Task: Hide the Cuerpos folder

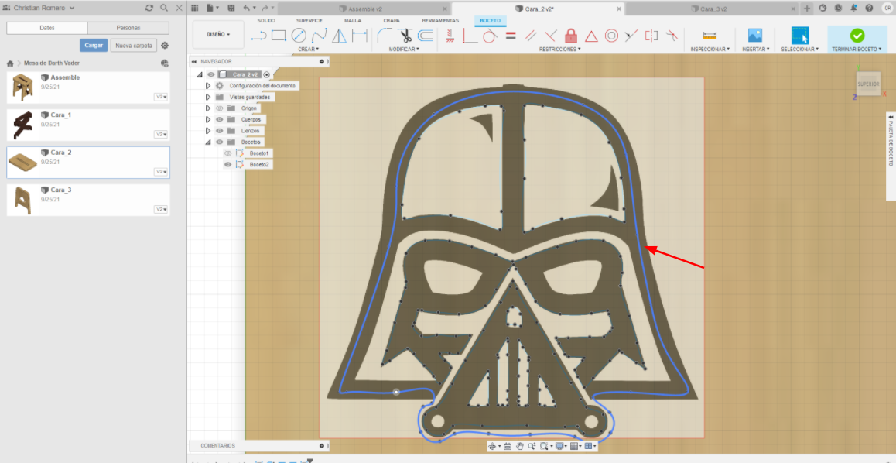Action: (x=220, y=119)
